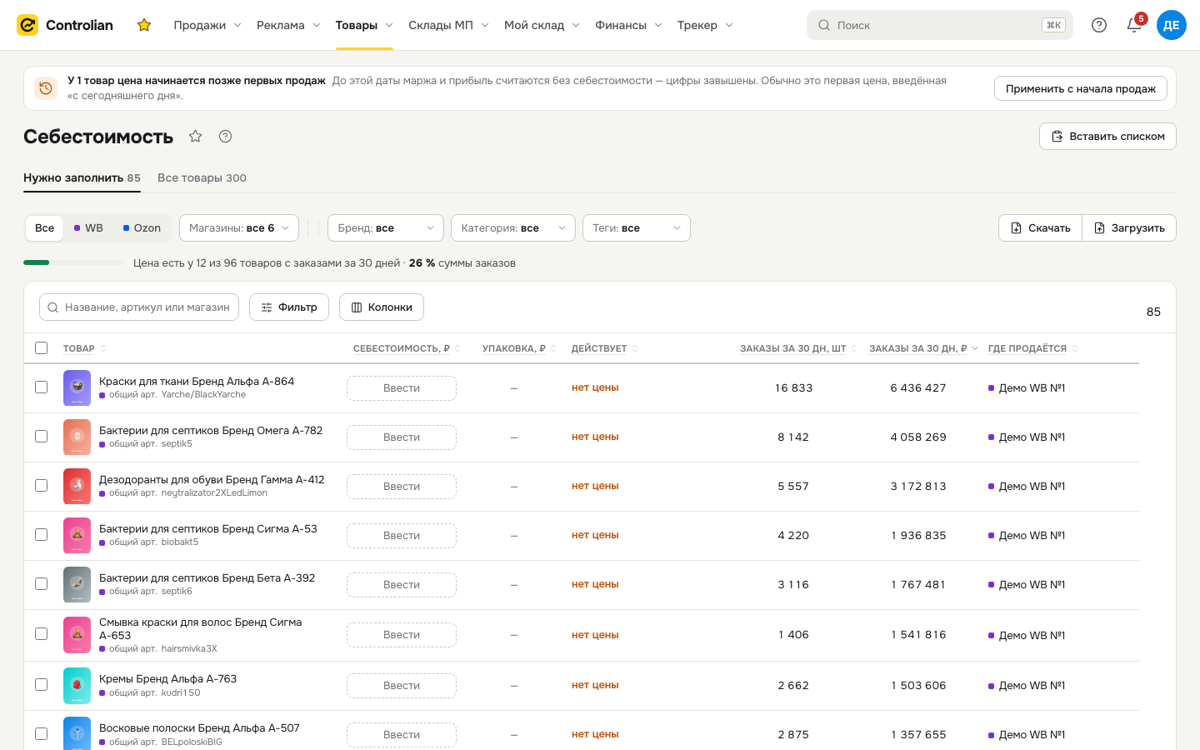The width and height of the screenshot is (1200, 750).
Task: Open favorites star in top navigation
Action: [x=144, y=25]
